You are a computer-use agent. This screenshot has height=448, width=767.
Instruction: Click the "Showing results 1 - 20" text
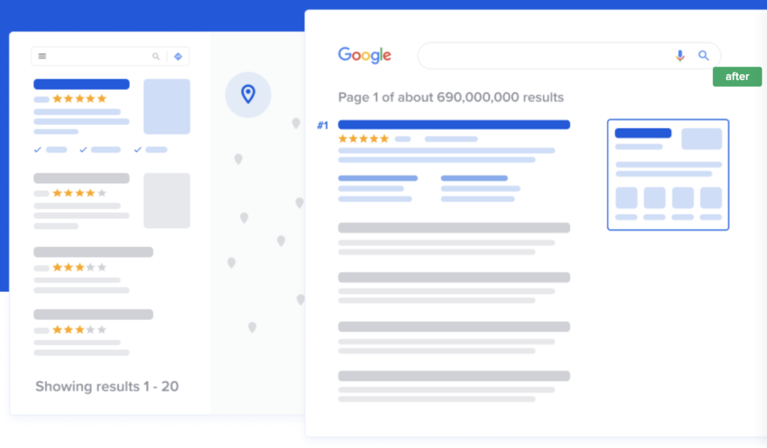pos(106,387)
